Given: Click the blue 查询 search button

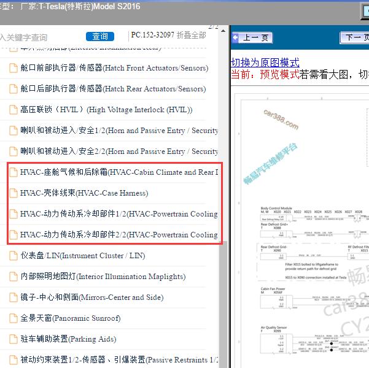Looking at the screenshot, I should click(100, 36).
